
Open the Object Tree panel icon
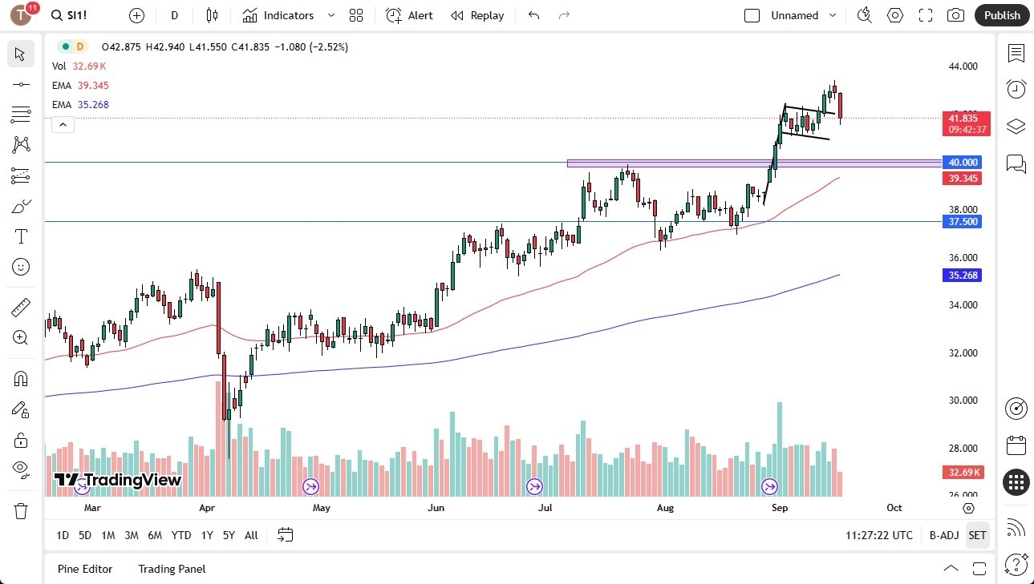(1015, 126)
